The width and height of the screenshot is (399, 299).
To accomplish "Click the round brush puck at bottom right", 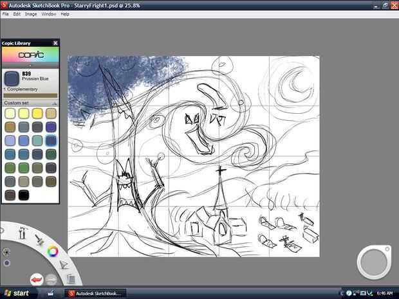I will point(374,262).
